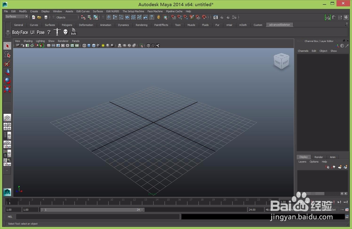Choose the Paint Selection brush tool

pos(7,63)
